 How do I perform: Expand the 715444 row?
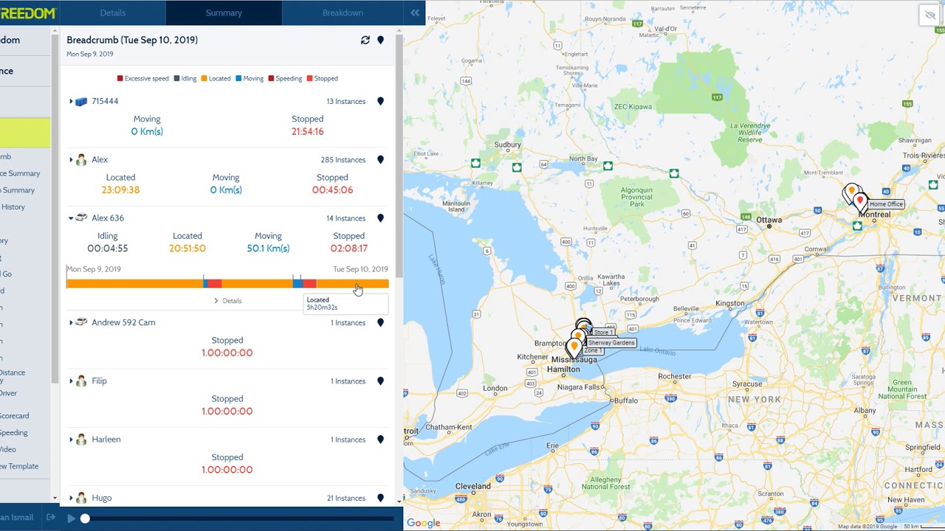[71, 101]
